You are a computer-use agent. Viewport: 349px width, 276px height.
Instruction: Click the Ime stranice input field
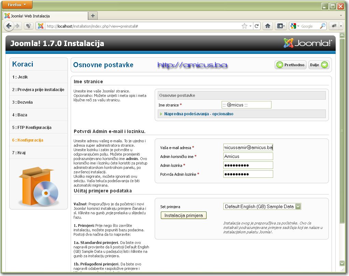(247, 105)
